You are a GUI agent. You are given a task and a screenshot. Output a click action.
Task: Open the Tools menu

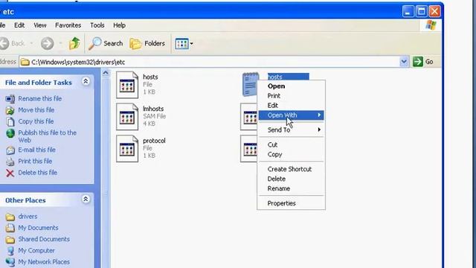click(97, 25)
